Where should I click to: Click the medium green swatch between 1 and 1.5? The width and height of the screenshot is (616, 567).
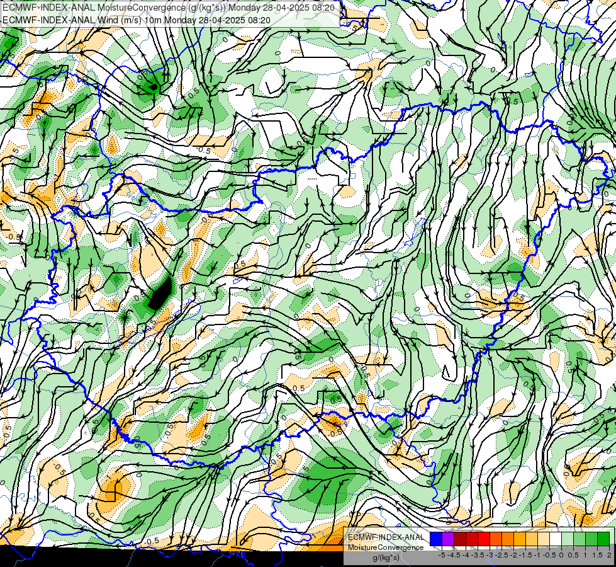591,539
